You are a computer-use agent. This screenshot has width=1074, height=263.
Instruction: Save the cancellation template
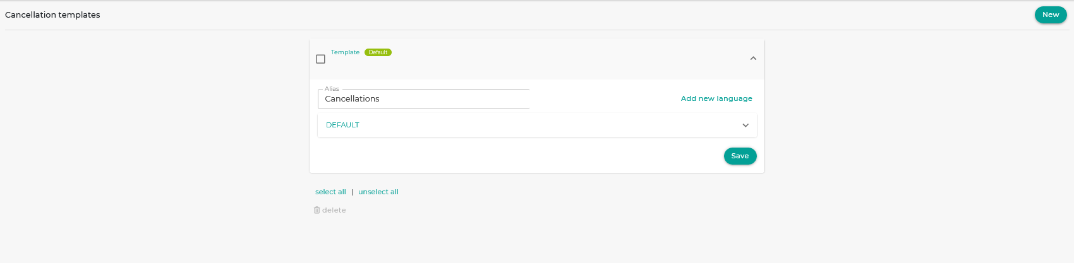740,156
